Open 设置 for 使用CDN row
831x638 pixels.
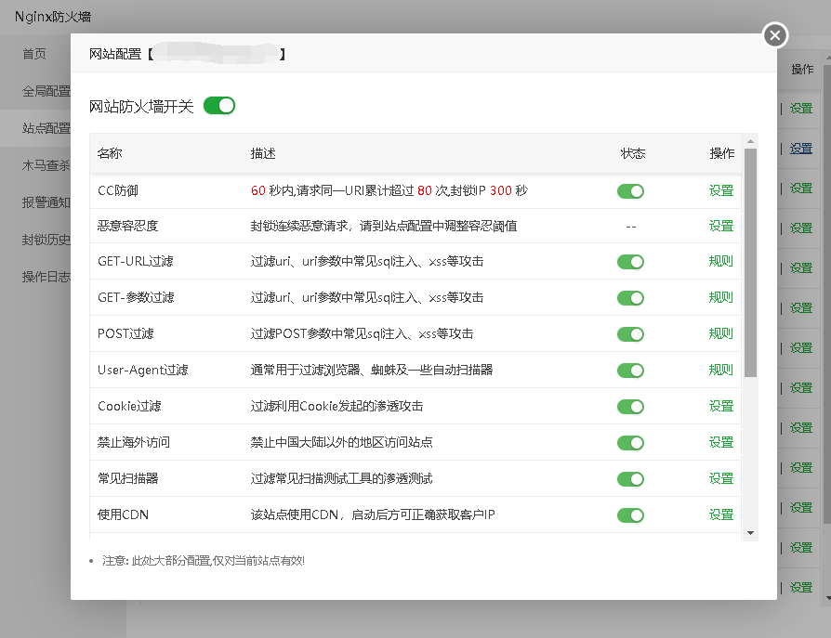coord(721,514)
